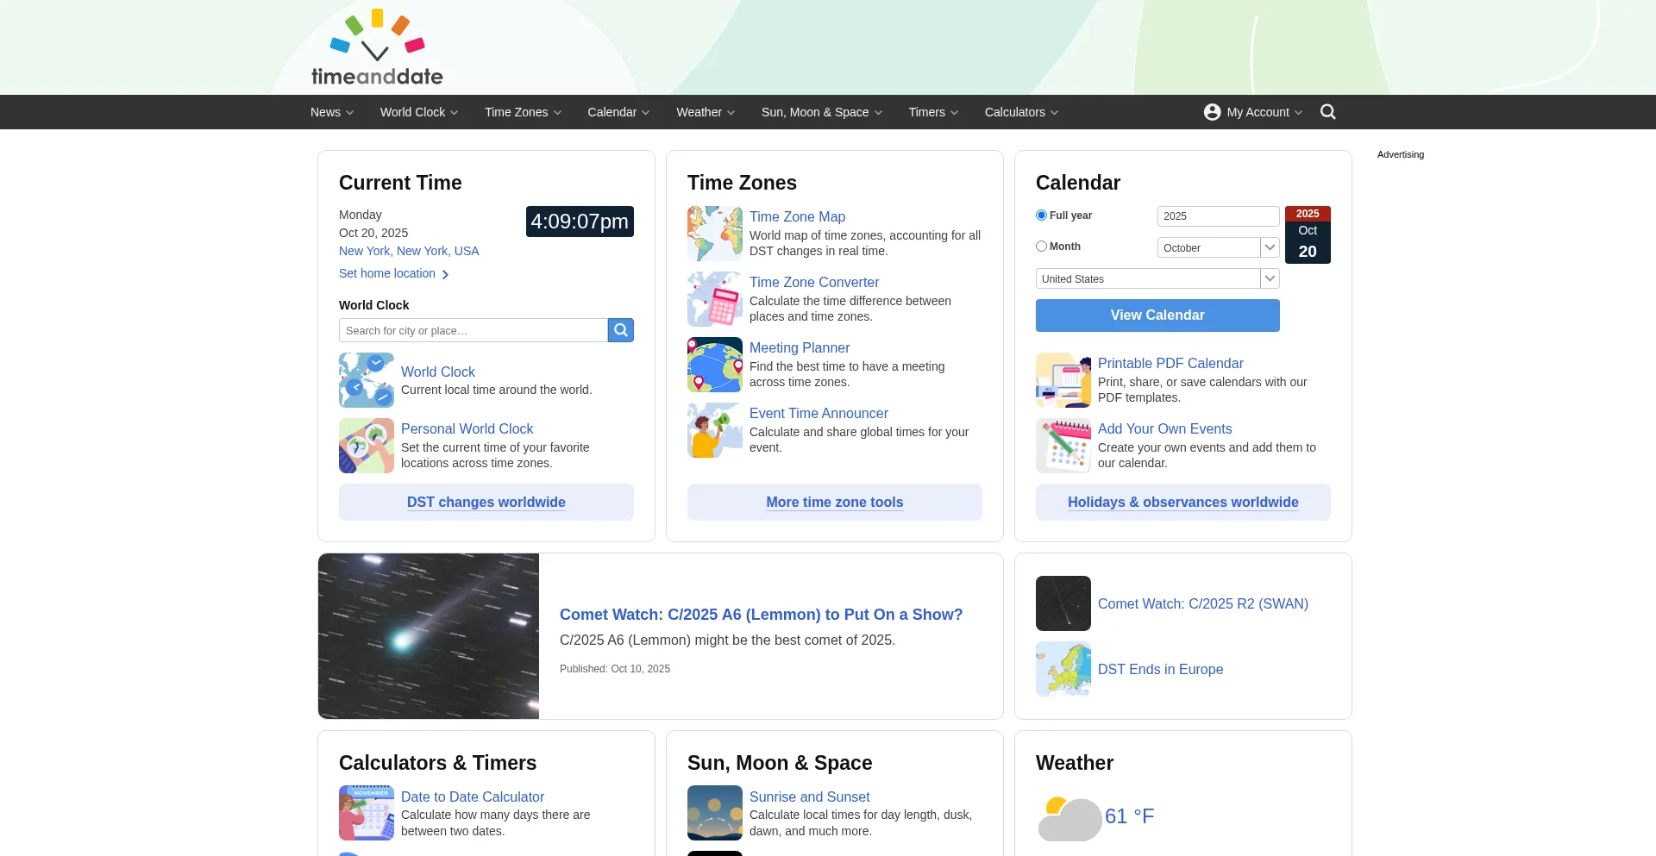Focus the calendar year input field
This screenshot has height=856, width=1656.
coord(1217,216)
